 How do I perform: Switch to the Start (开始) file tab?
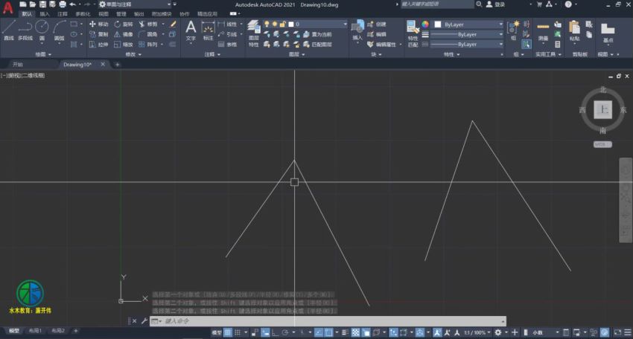[18, 65]
